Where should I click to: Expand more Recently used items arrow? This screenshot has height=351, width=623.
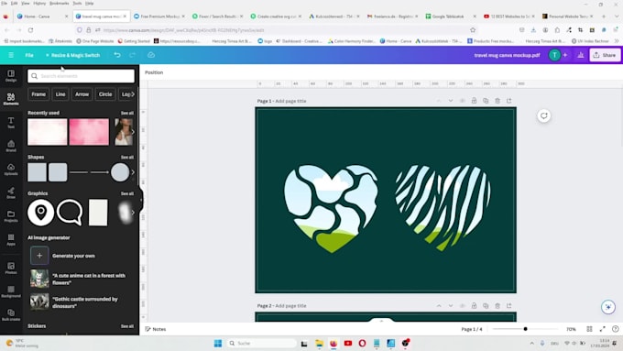coord(133,132)
